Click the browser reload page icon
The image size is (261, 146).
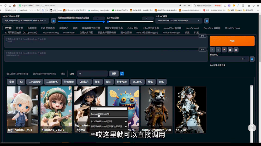click(x=11, y=5)
